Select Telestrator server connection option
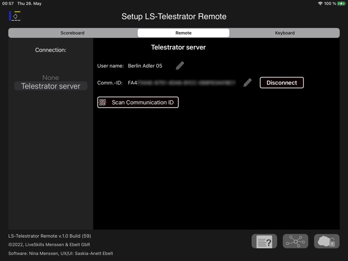The height and width of the screenshot is (261, 348). point(51,86)
